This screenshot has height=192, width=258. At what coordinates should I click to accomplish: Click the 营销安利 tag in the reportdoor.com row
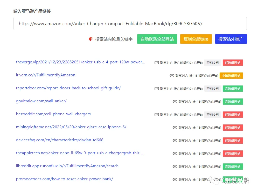pos(213,89)
